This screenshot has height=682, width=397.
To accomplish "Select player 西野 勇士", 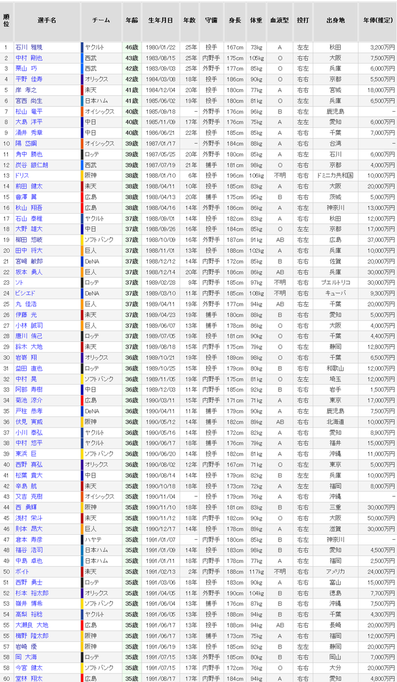I will 29,582.
